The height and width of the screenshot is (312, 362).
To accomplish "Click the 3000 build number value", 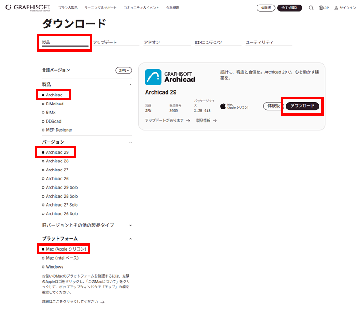I will [174, 111].
